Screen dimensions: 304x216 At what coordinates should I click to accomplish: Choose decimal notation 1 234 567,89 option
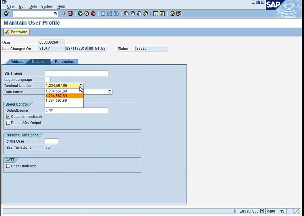pos(64,100)
